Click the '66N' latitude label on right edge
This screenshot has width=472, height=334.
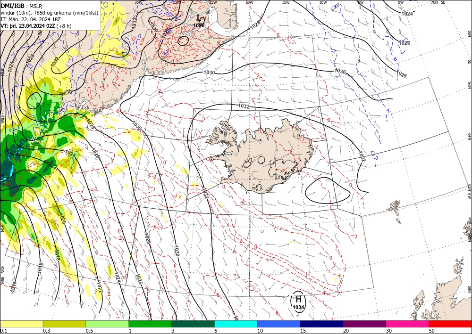tap(469, 85)
